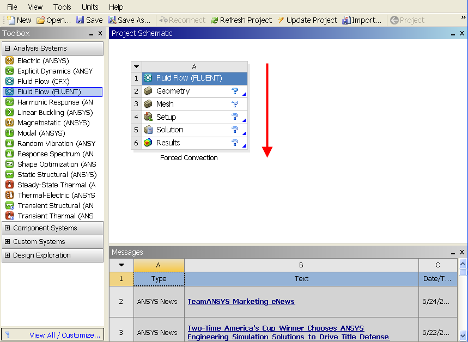This screenshot has width=468, height=342.
Task: Open a project with the Open... button
Action: 54,20
